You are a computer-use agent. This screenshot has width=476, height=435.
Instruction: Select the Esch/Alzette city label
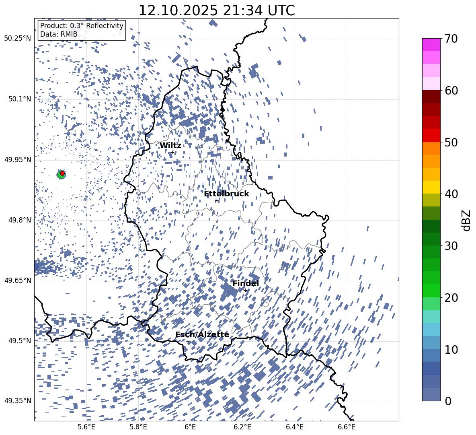pyautogui.click(x=202, y=334)
